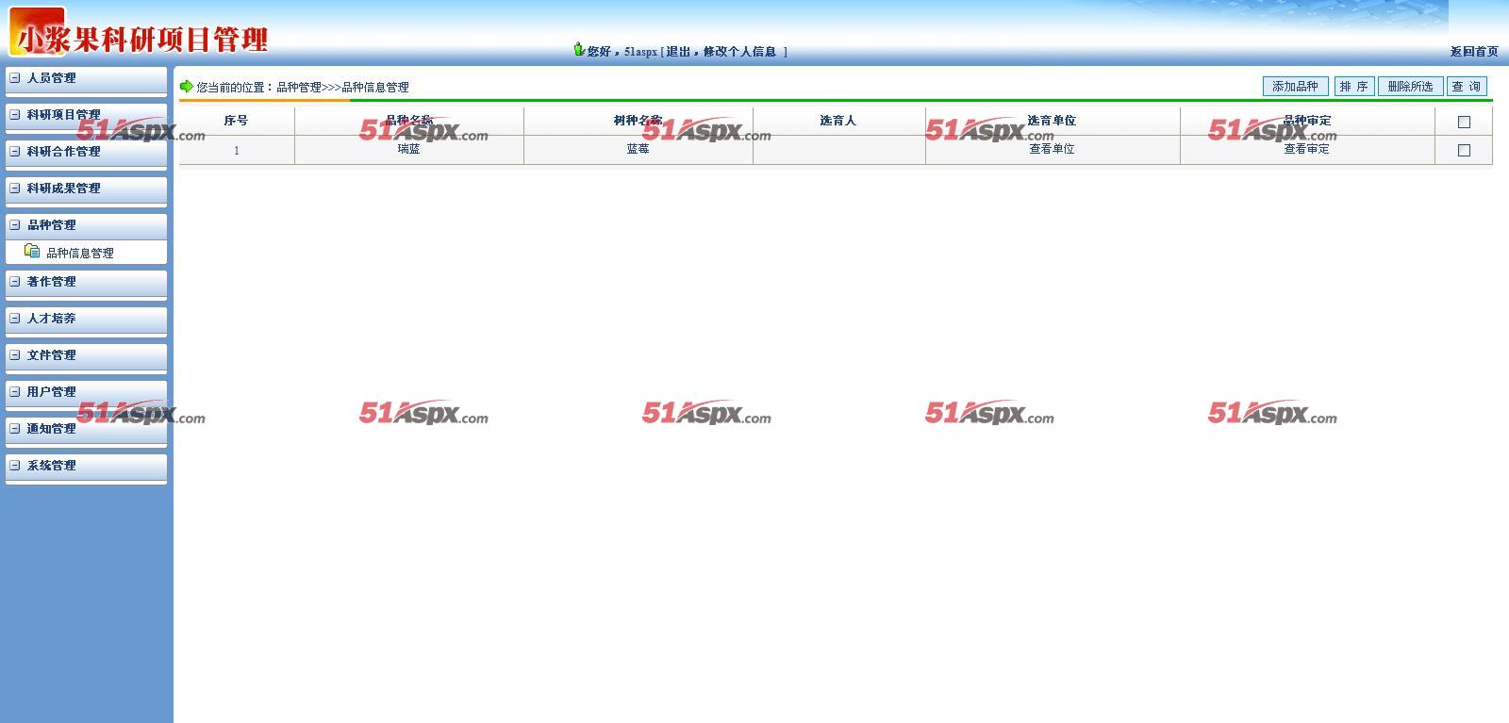Click the 树种名称 column header
Screen dimensions: 1509x723
pyautogui.click(x=638, y=121)
